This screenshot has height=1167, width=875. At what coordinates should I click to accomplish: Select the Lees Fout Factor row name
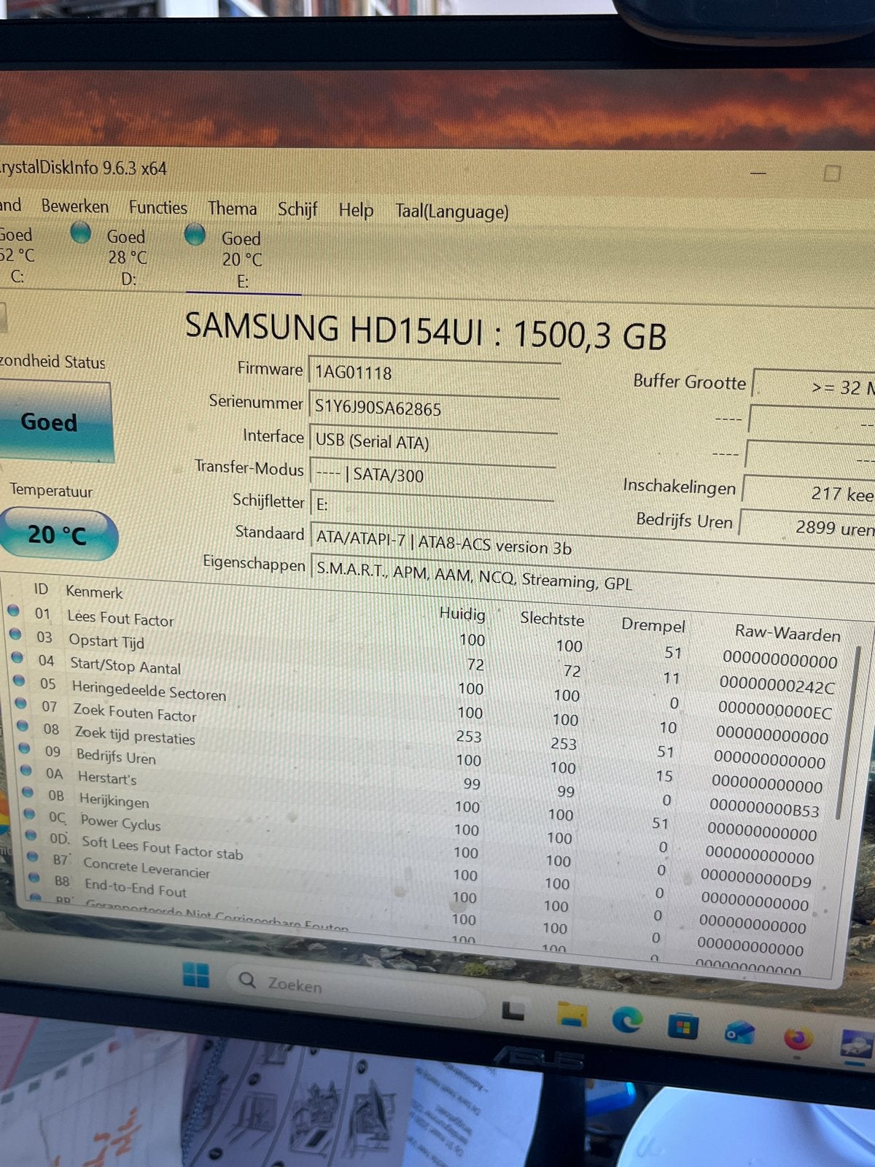[x=120, y=619]
